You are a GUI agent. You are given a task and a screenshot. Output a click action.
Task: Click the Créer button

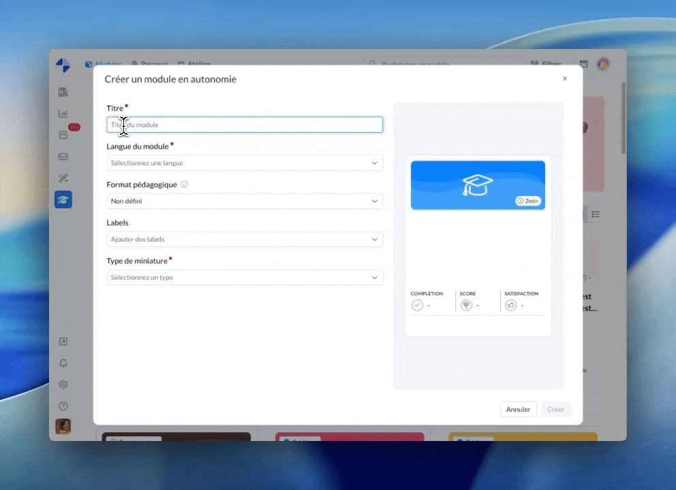555,409
